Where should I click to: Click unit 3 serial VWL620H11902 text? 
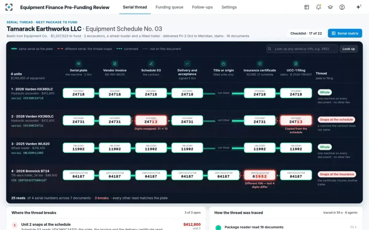27,153
